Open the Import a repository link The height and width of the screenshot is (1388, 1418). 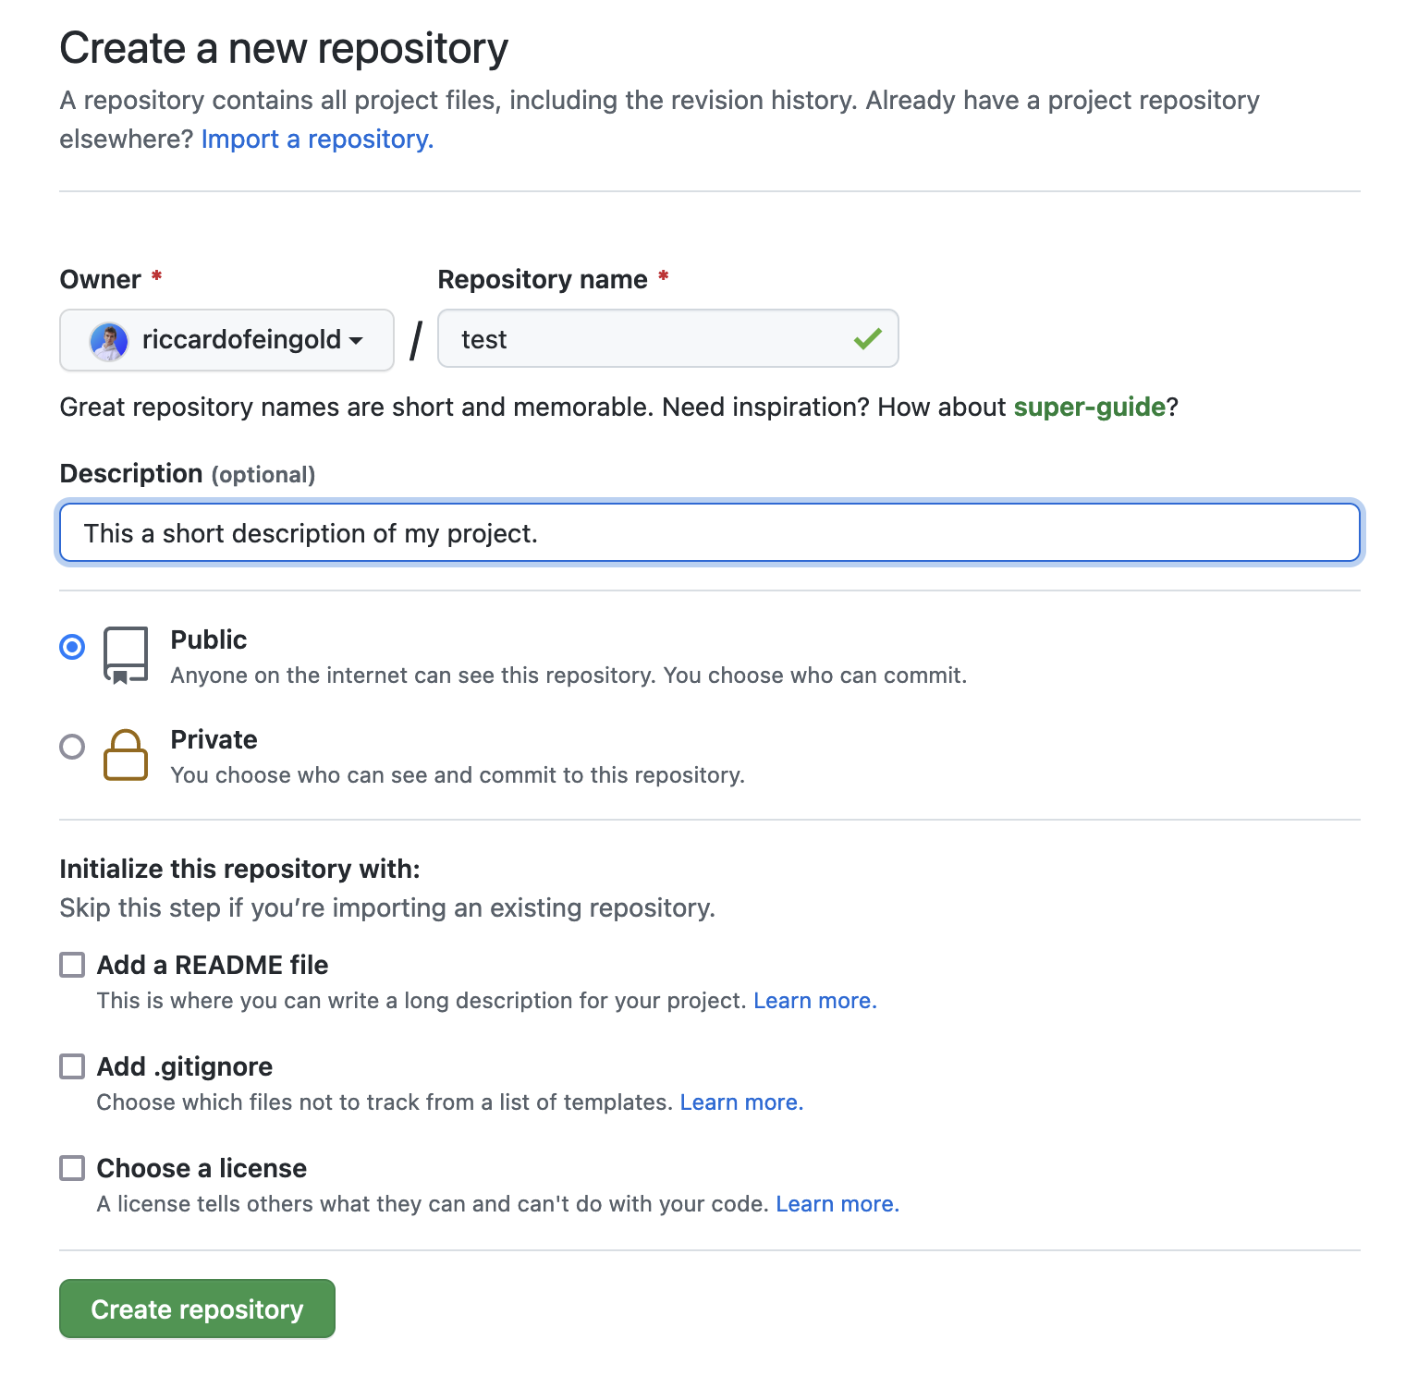[x=317, y=139]
